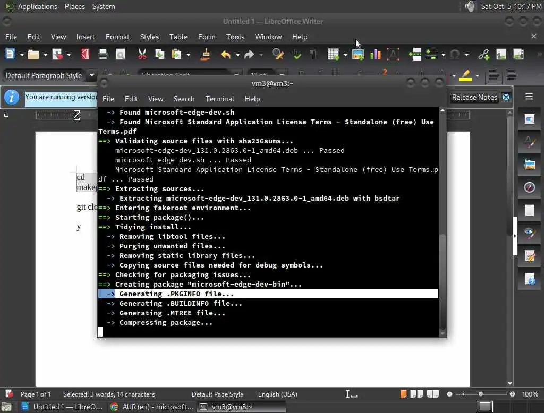Click the Highlighting Color marker icon

[x=465, y=75]
